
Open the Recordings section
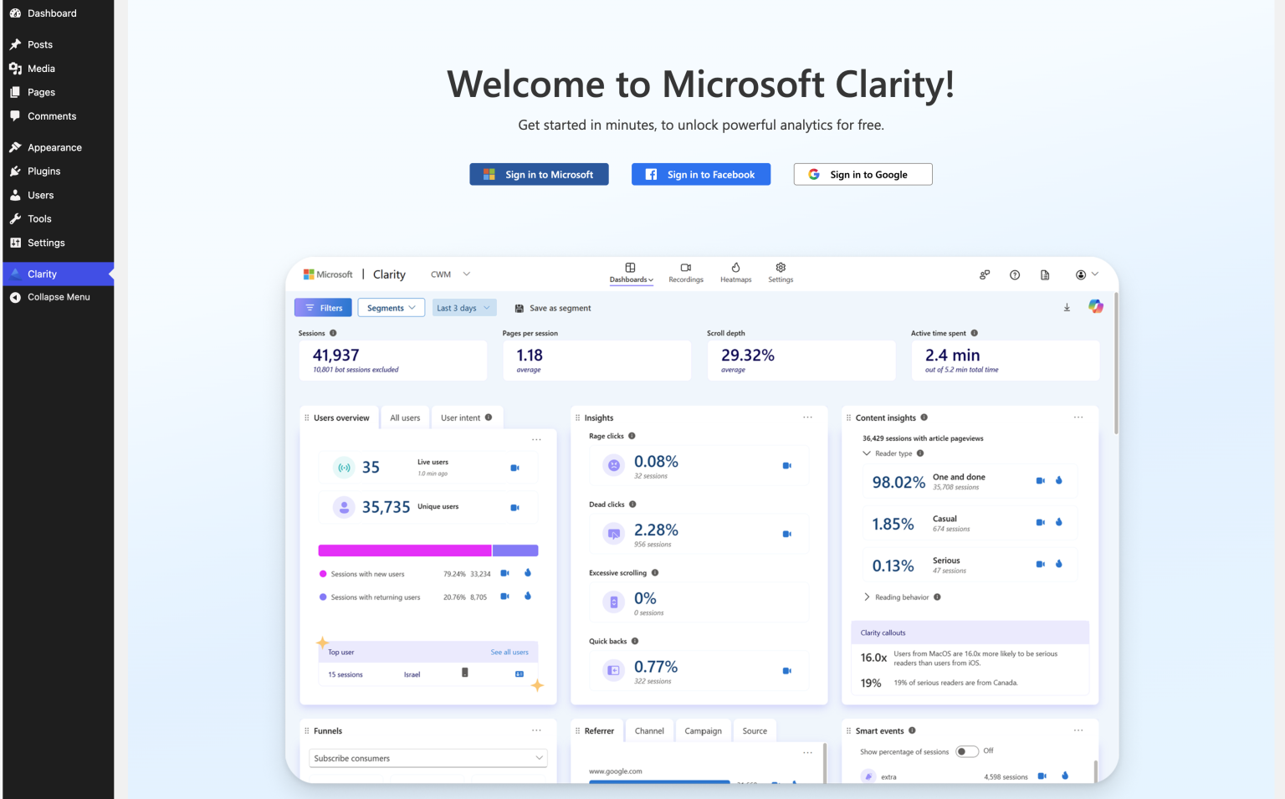[685, 273]
